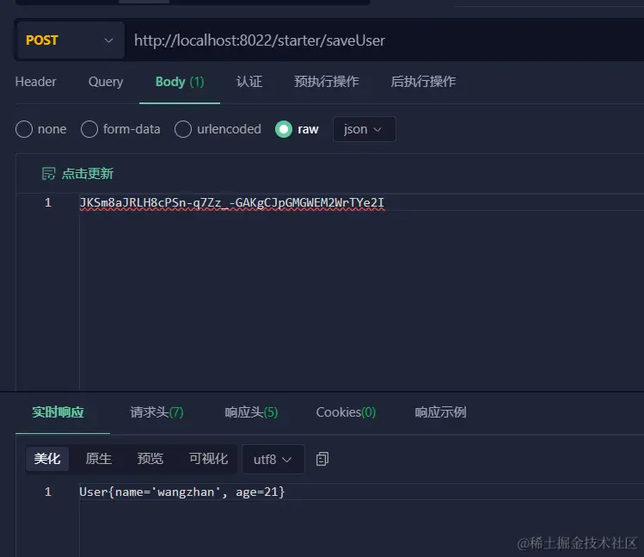
Task: Open the Cookies(0) tab
Action: pyautogui.click(x=346, y=412)
